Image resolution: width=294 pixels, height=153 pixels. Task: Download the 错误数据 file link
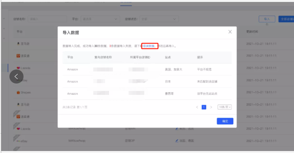(x=149, y=46)
